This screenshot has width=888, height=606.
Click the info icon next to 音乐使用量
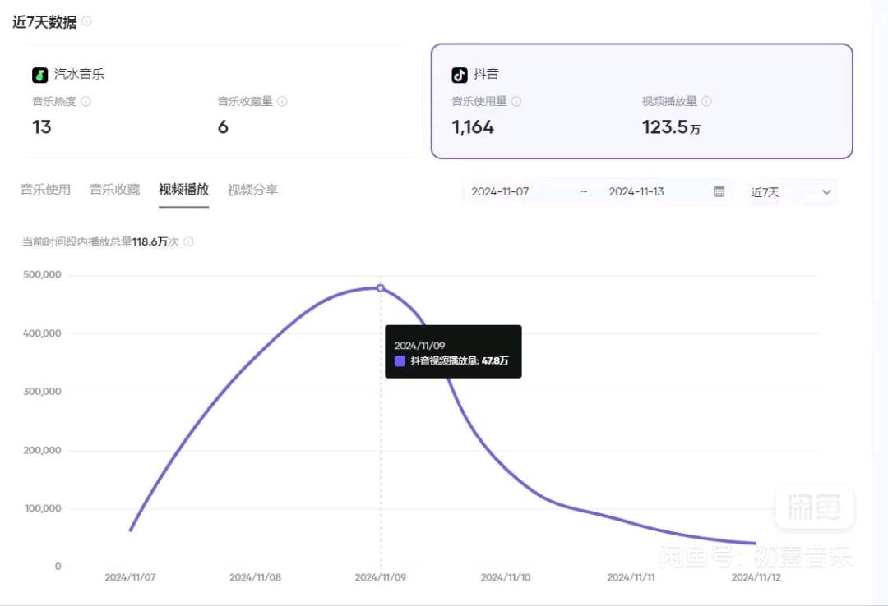516,101
